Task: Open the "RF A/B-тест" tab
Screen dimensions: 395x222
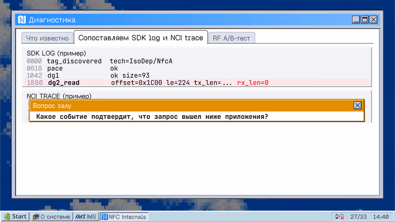Action: coord(231,38)
